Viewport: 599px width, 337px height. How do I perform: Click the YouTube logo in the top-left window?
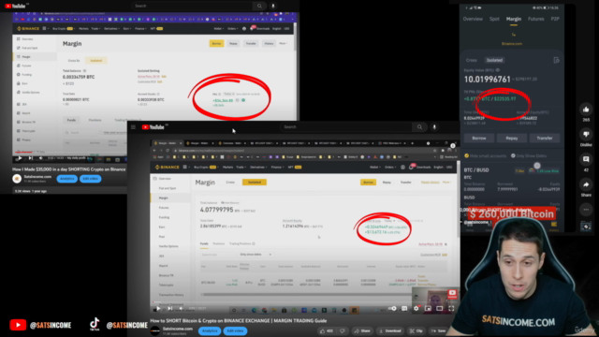pos(15,6)
